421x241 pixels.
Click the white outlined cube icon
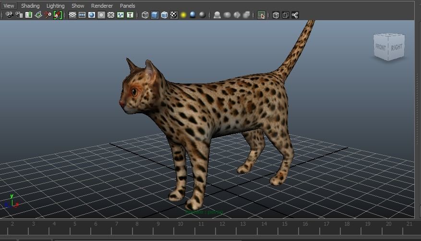(276, 15)
